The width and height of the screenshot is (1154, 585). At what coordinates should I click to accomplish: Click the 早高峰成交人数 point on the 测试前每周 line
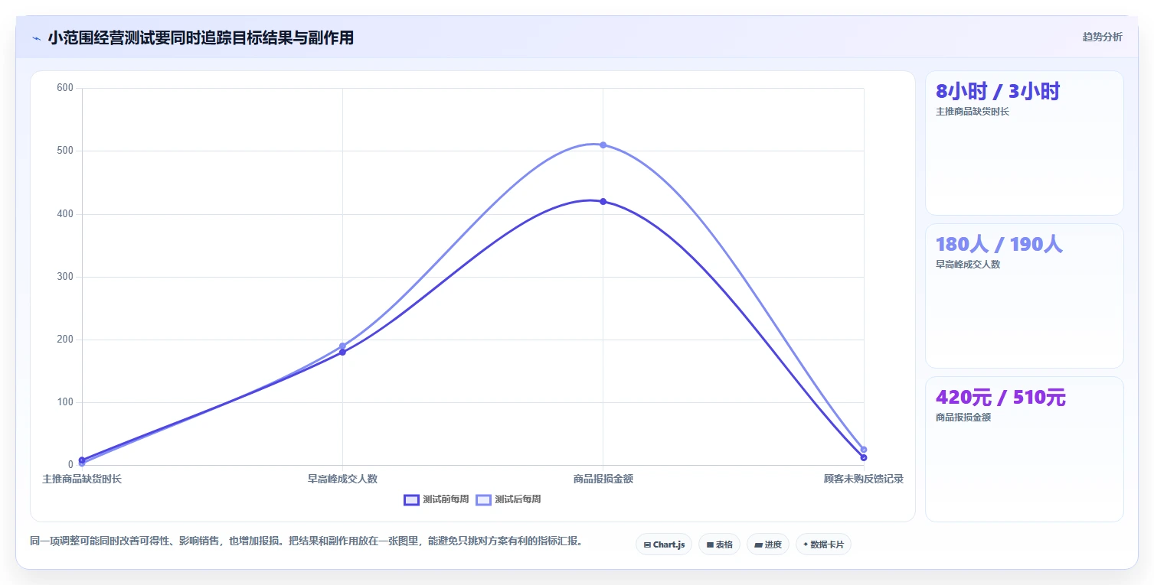(x=342, y=352)
